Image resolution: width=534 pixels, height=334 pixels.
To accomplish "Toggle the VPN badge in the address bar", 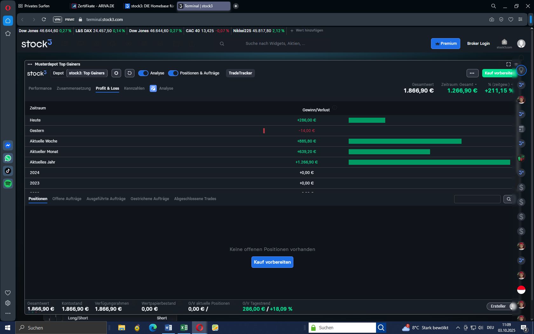I will coord(57,19).
